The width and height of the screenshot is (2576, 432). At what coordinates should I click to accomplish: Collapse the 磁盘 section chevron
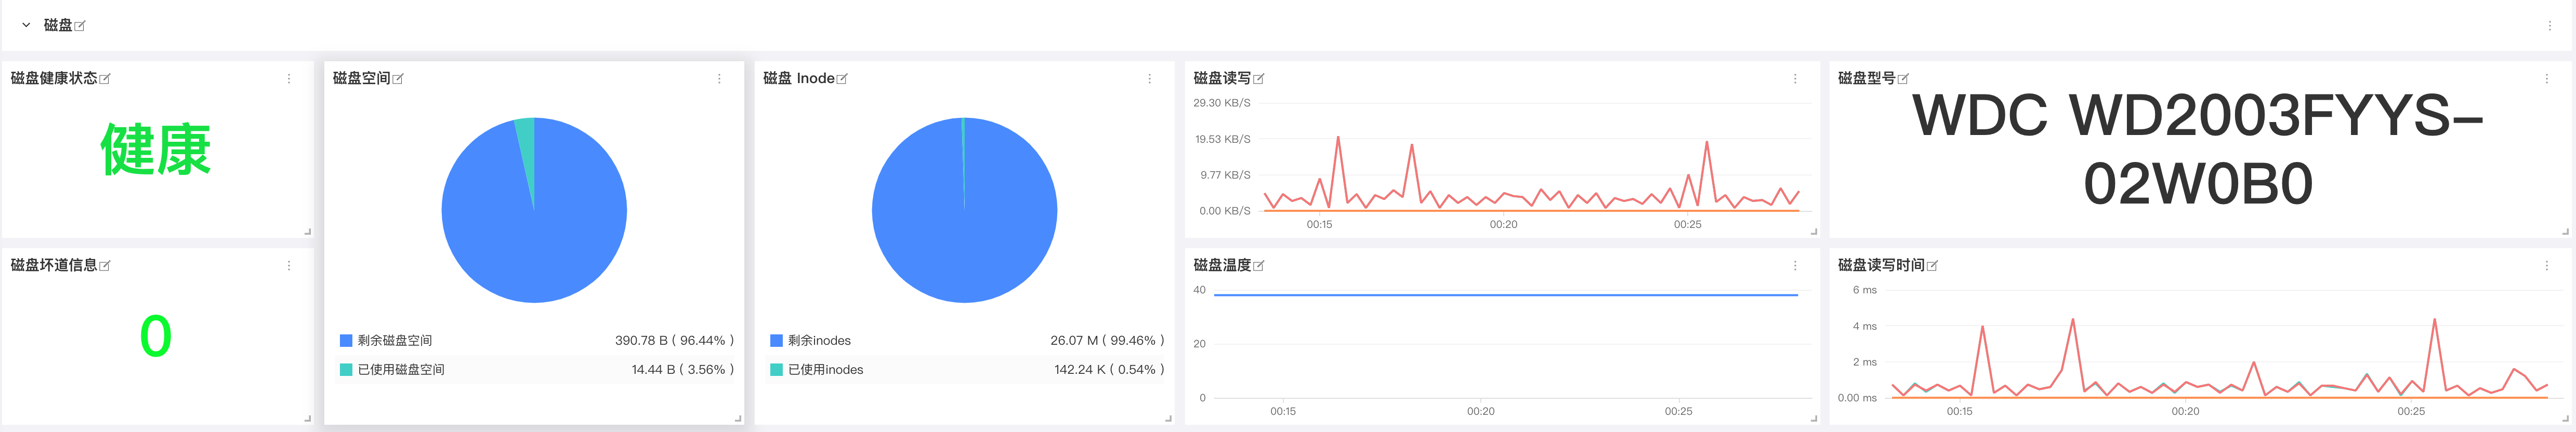click(26, 25)
